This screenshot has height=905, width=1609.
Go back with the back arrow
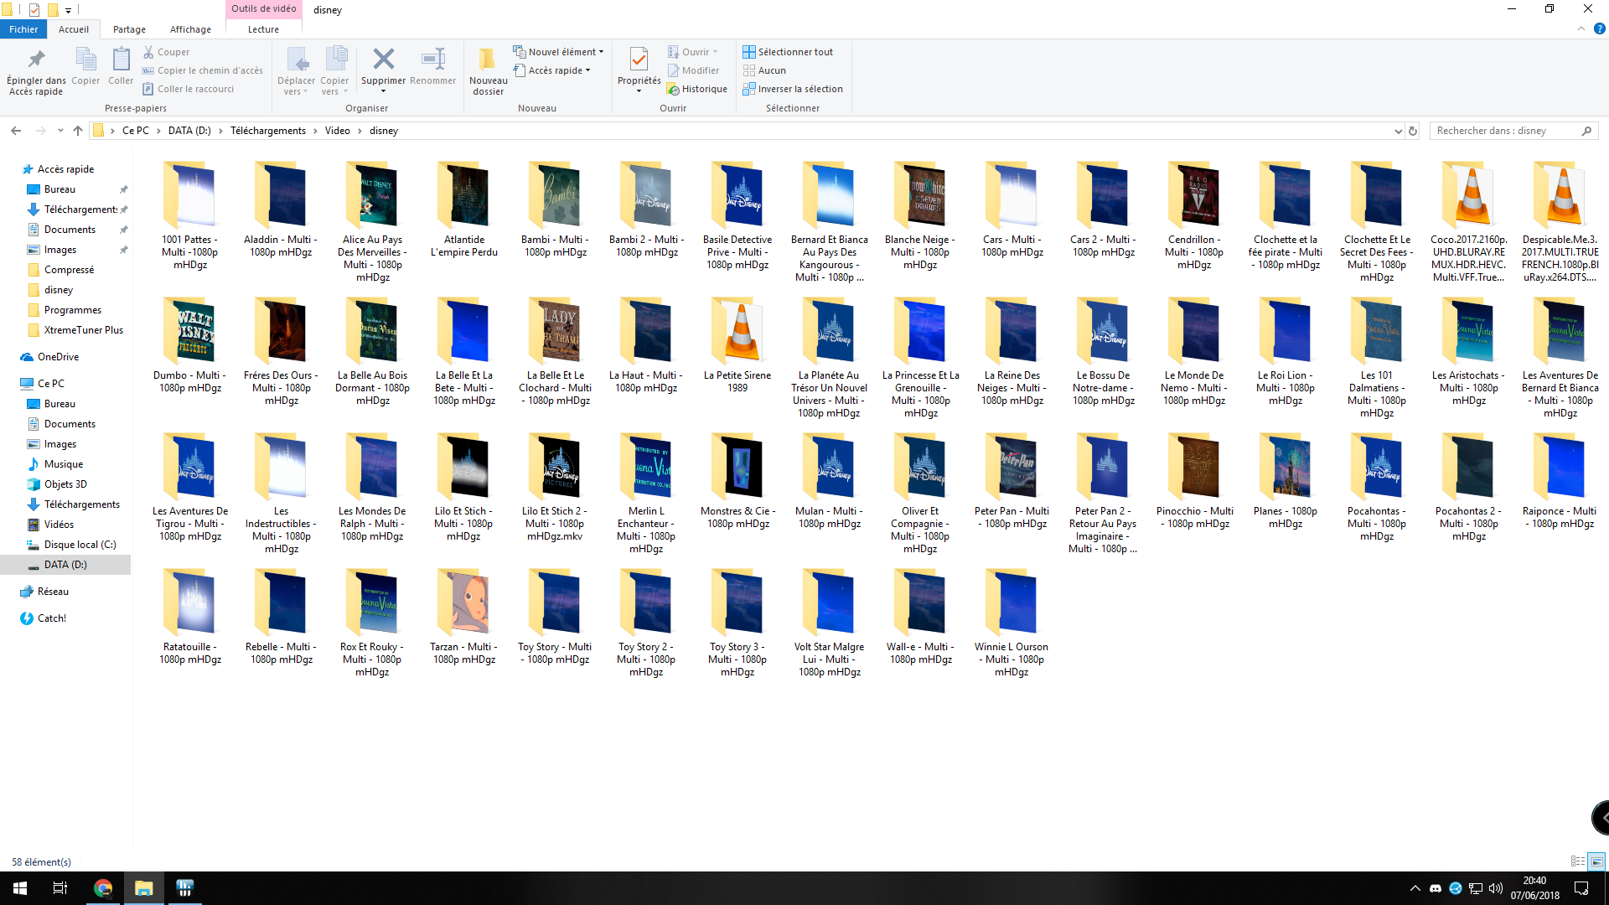pos(16,131)
